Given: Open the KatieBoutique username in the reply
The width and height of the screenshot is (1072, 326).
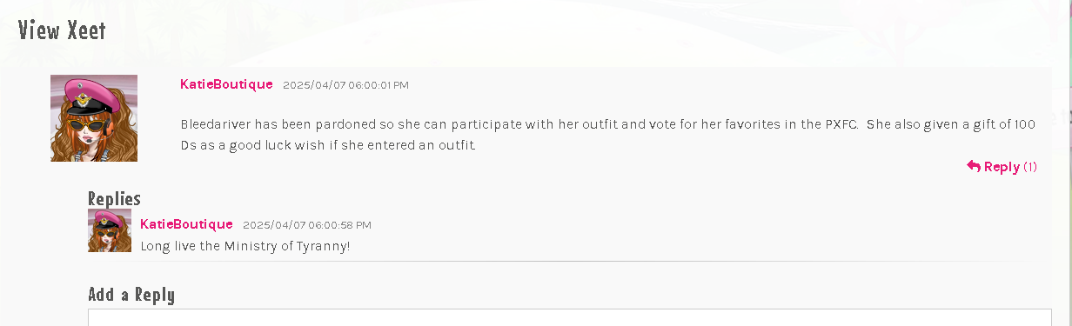Looking at the screenshot, I should click(186, 224).
